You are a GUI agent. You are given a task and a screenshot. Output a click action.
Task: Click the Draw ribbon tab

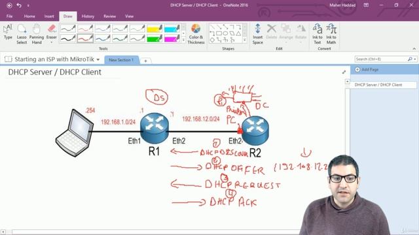point(68,16)
